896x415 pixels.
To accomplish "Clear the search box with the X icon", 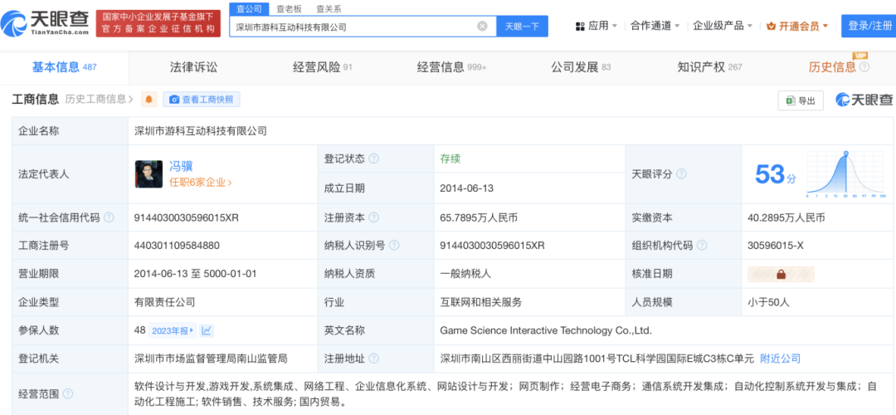I will pyautogui.click(x=482, y=27).
